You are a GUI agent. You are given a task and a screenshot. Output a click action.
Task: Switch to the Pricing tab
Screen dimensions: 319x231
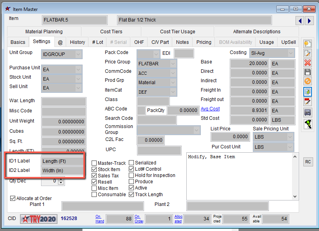point(204,42)
